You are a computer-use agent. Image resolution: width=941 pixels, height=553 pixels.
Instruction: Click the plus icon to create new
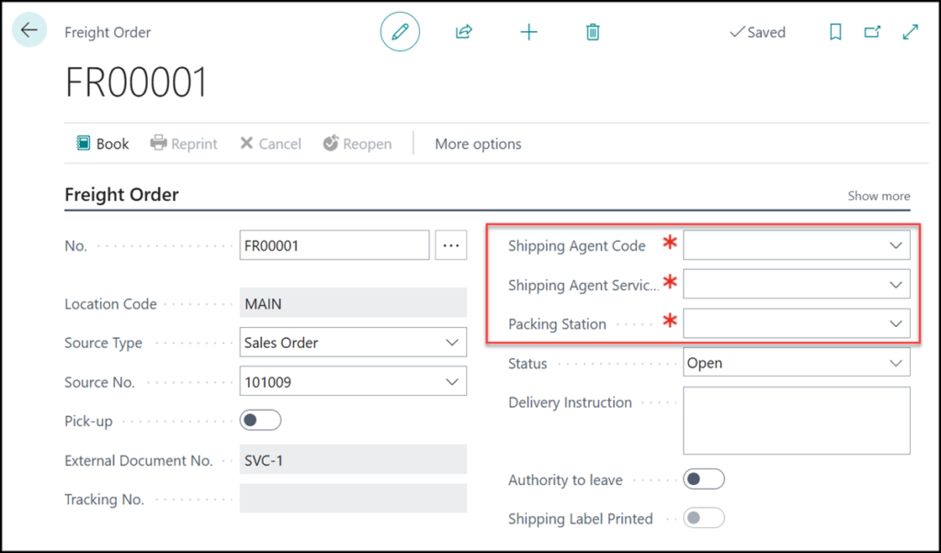[528, 32]
